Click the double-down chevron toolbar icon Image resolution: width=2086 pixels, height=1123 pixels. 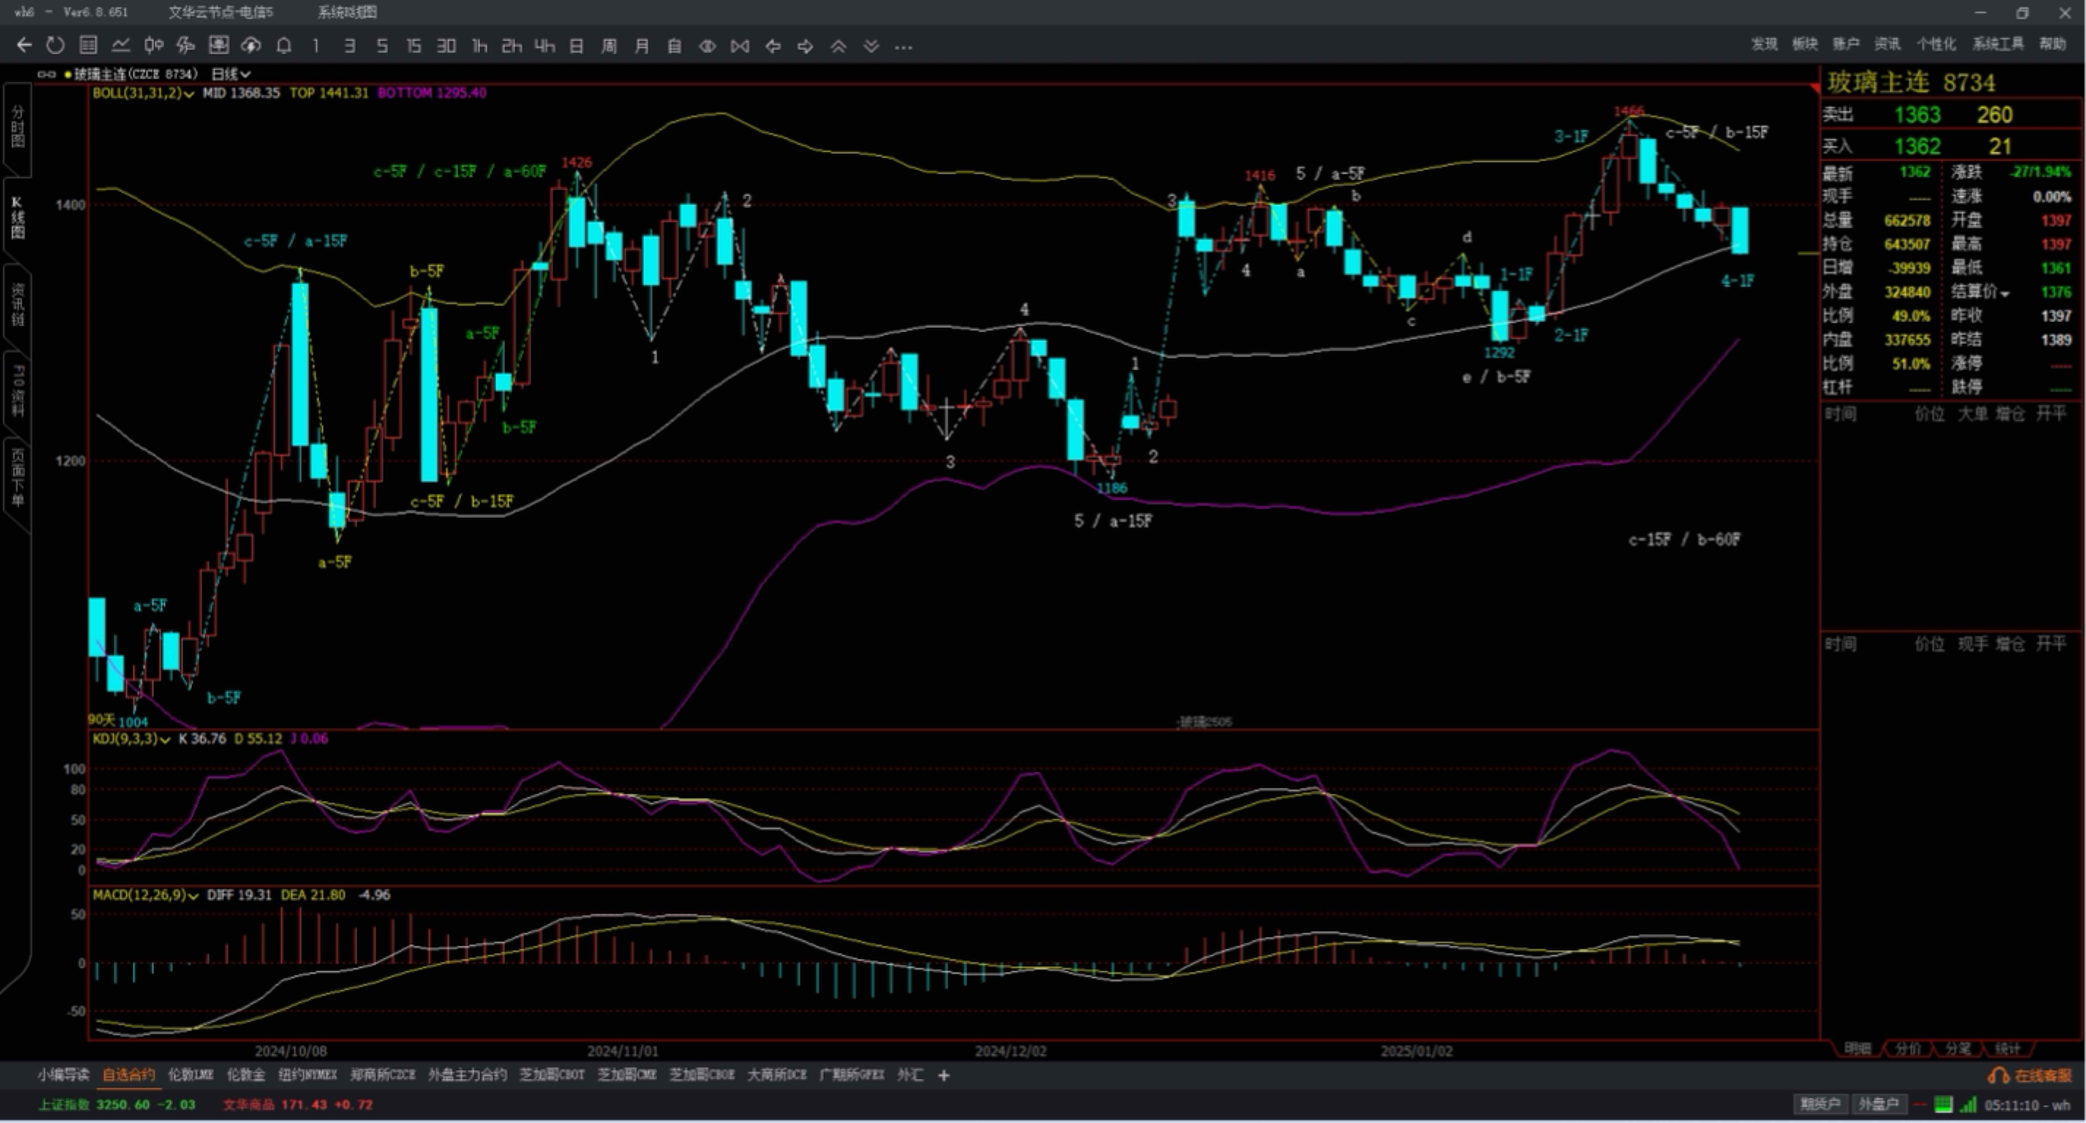pyautogui.click(x=871, y=46)
